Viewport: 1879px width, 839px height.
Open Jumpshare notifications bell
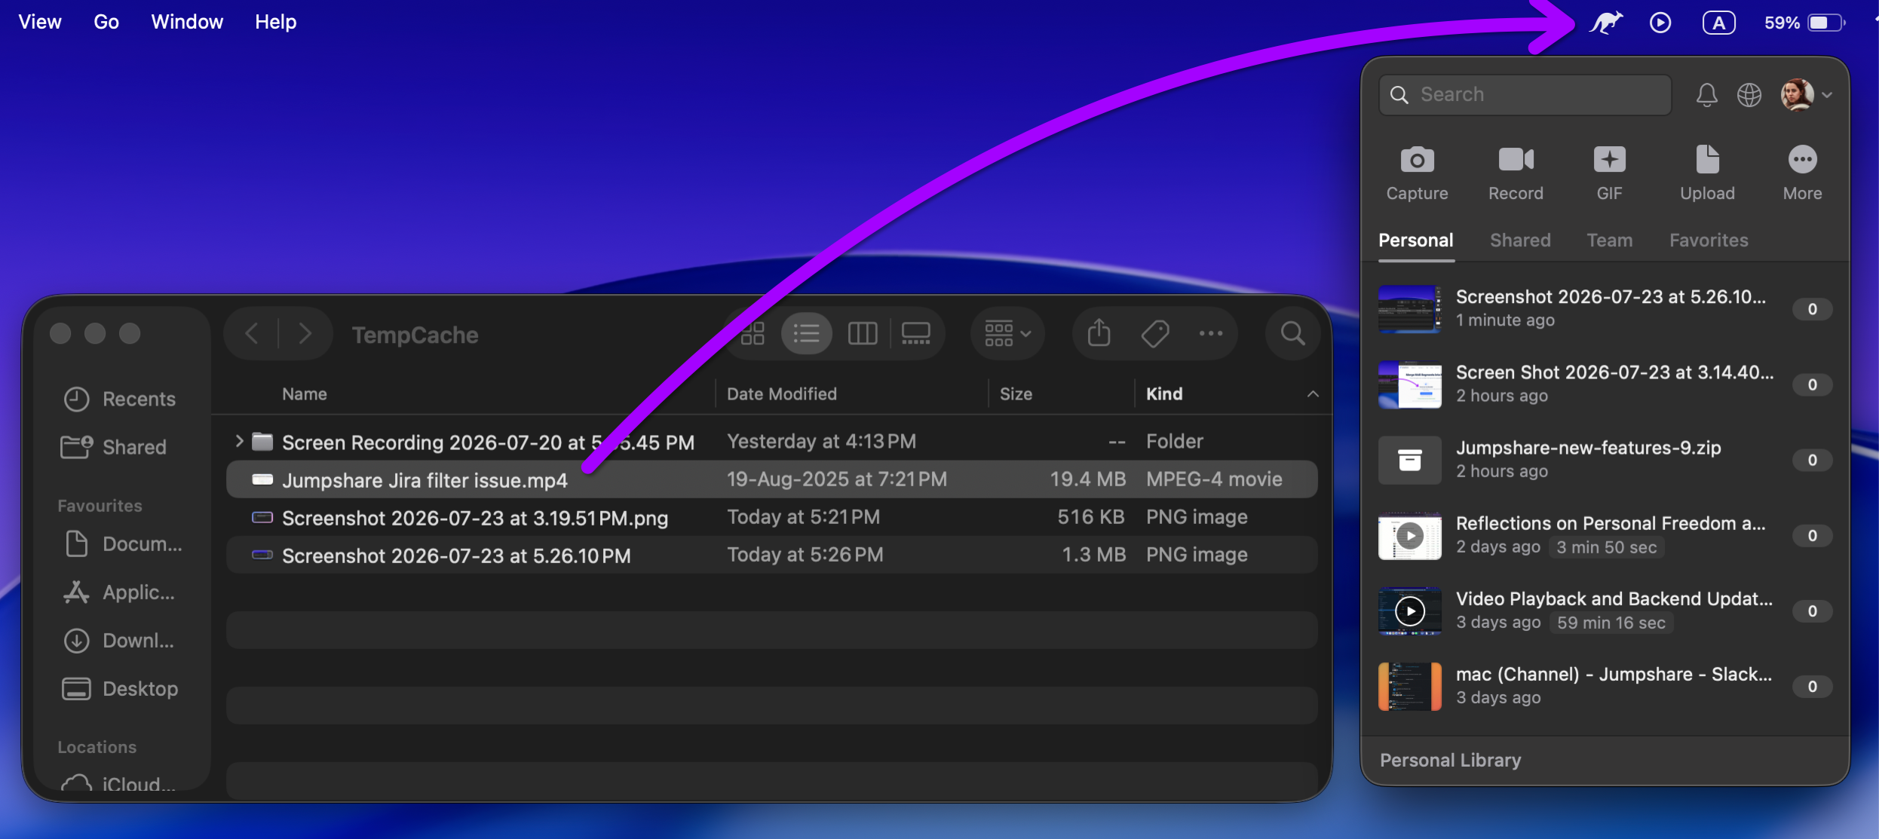click(x=1707, y=95)
